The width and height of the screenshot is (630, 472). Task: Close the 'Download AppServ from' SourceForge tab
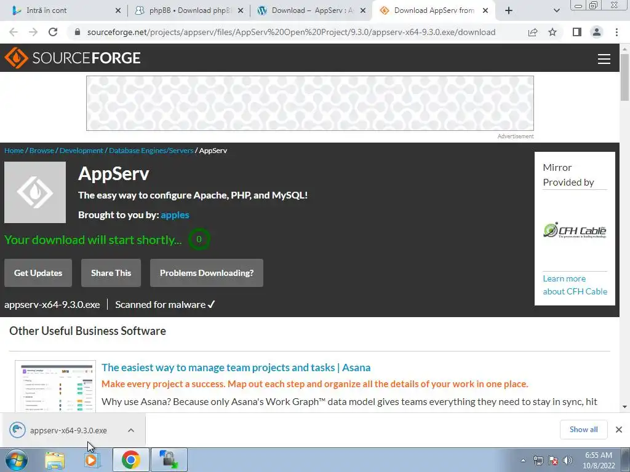485,10
